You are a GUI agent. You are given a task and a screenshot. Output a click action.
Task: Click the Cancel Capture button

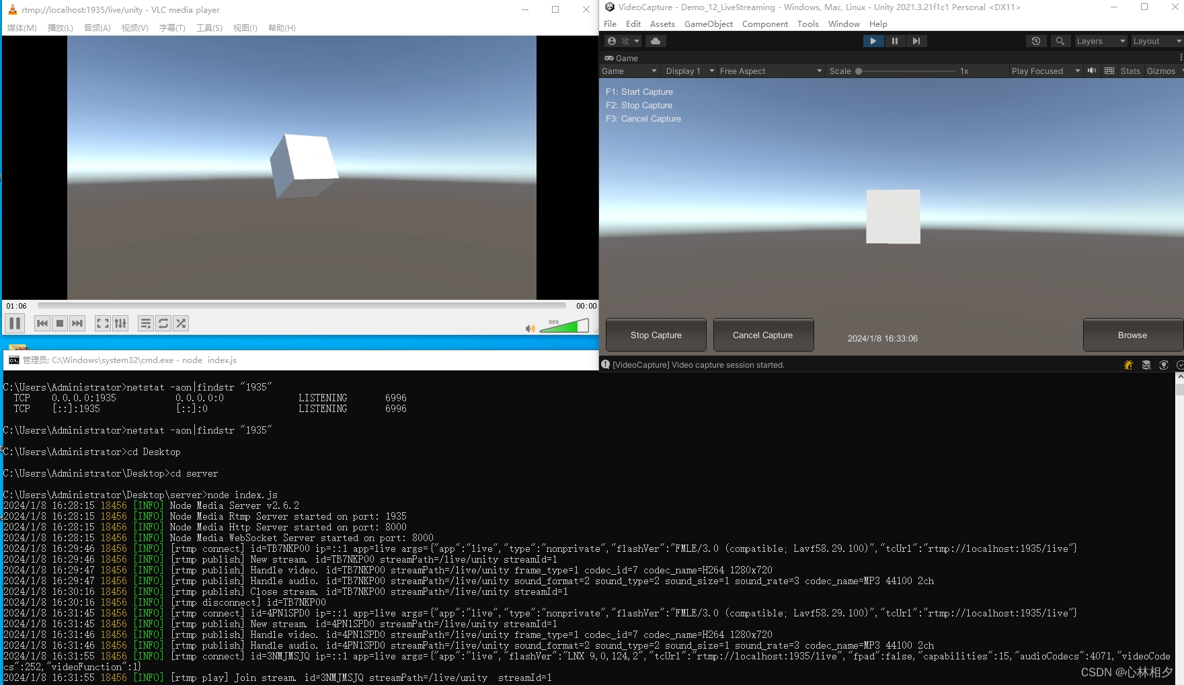coord(763,335)
